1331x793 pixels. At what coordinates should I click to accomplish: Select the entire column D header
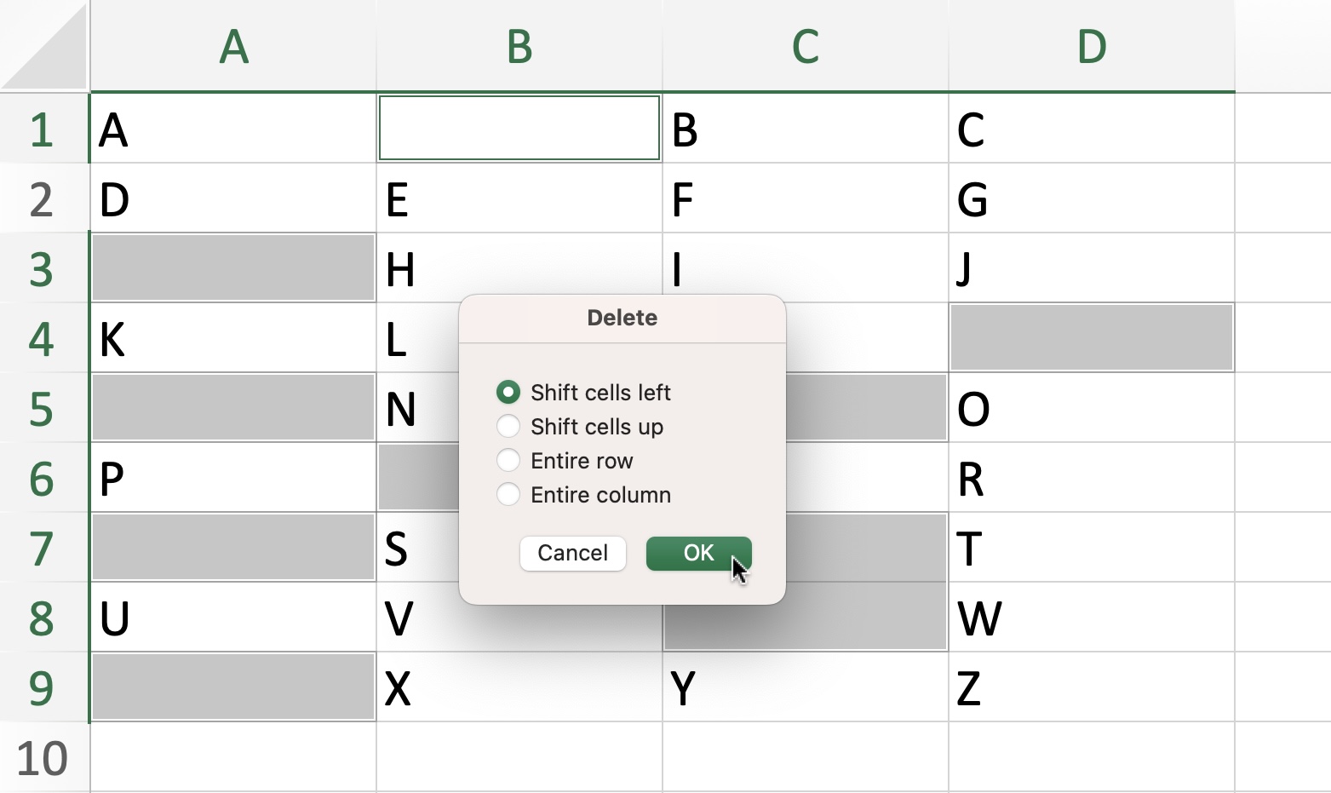click(1091, 47)
